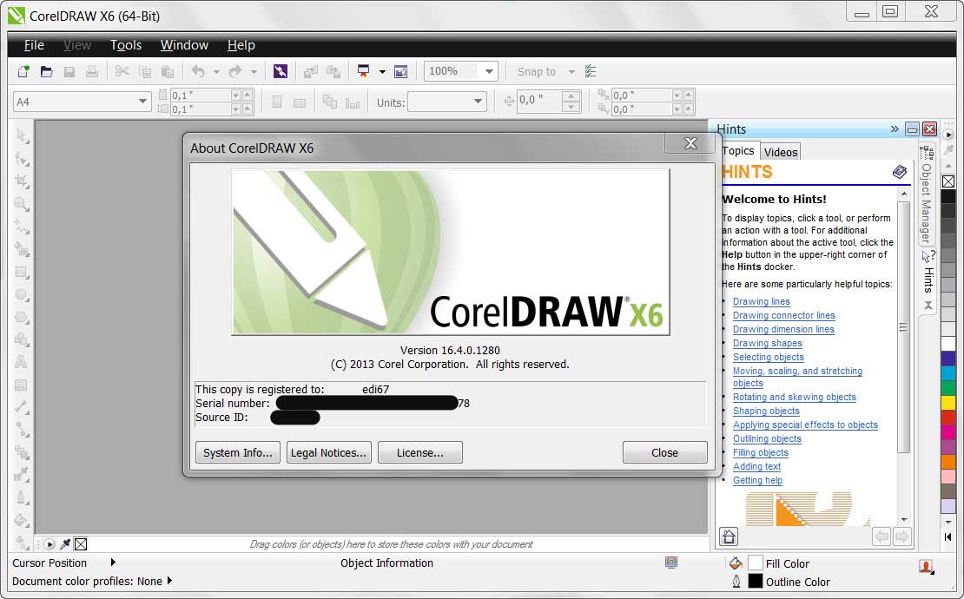
Task: Click the nudge distance 0,0 input field
Action: pyautogui.click(x=539, y=100)
